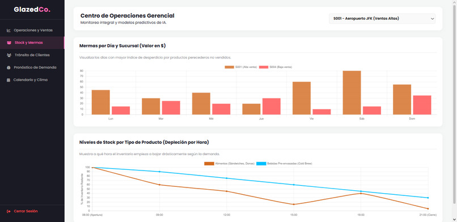Select the Stock y Mermas menu item
This screenshot has height=222, width=457.
(32, 43)
